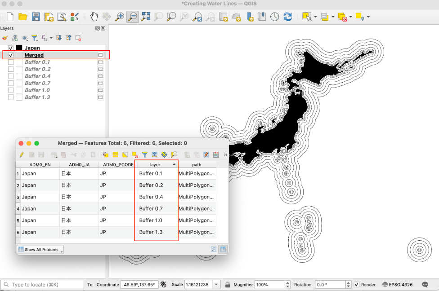Viewport: 439px width, 291px height.
Task: Select the Buffer 1.3 layer in Layers panel
Action: pyautogui.click(x=37, y=97)
